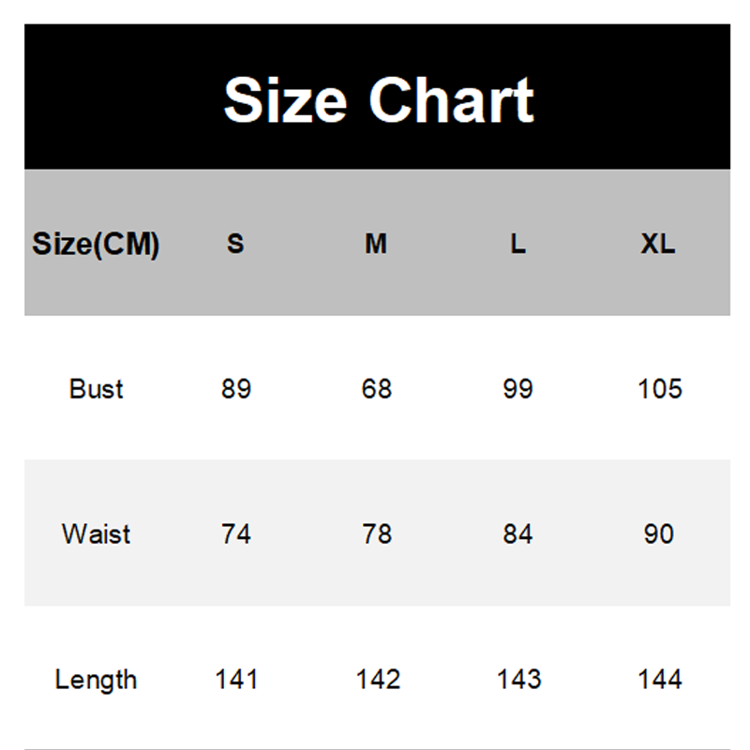
Task: Click bust value 99 for size L
Action: [517, 389]
